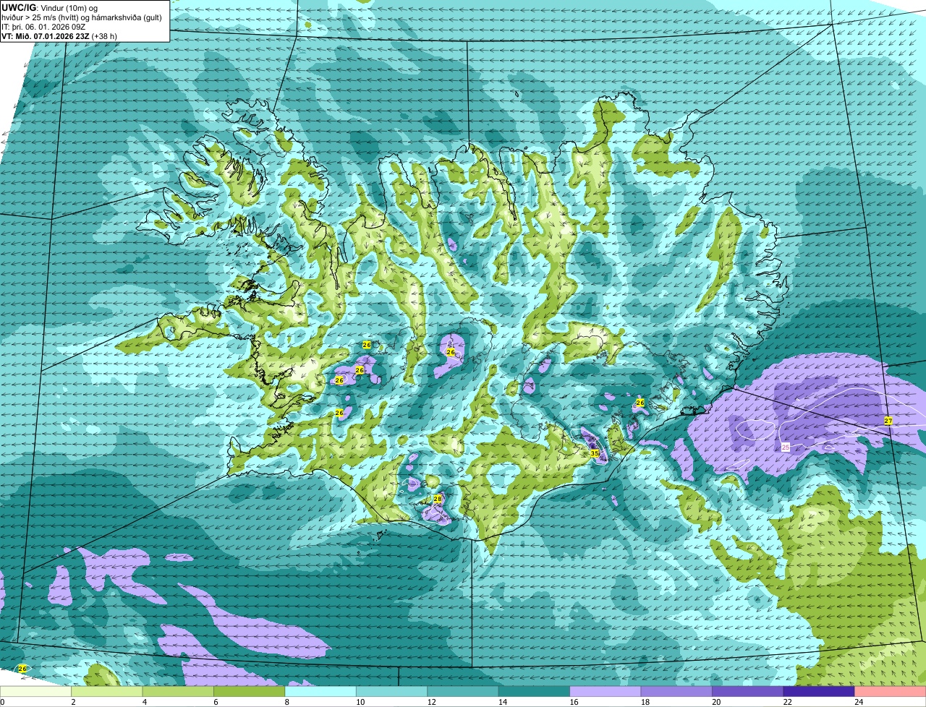Click the yellow 35 max gust label

tap(595, 453)
